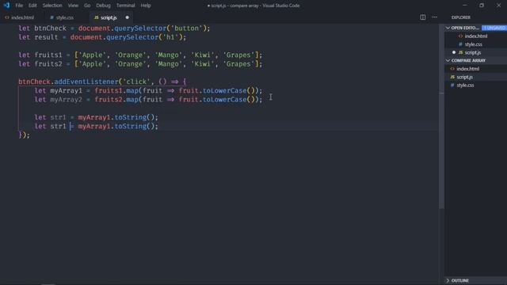This screenshot has height=285, width=507.
Task: Click 'toString' on the last str1 line
Action: (130, 126)
